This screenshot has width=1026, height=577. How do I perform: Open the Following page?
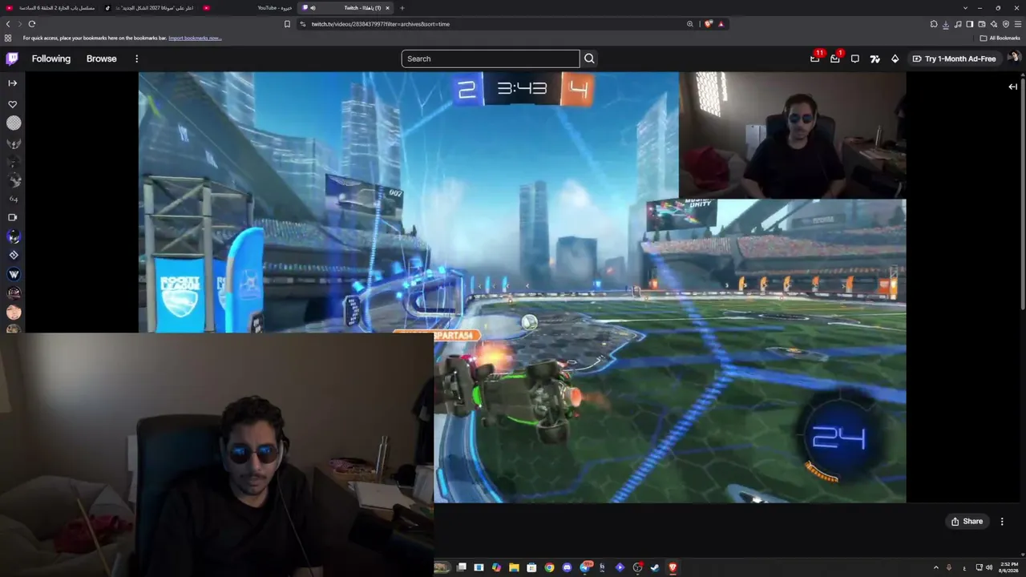click(51, 59)
